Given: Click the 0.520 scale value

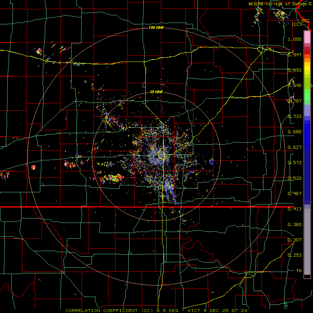Looking at the screenshot, I should 295,178.
